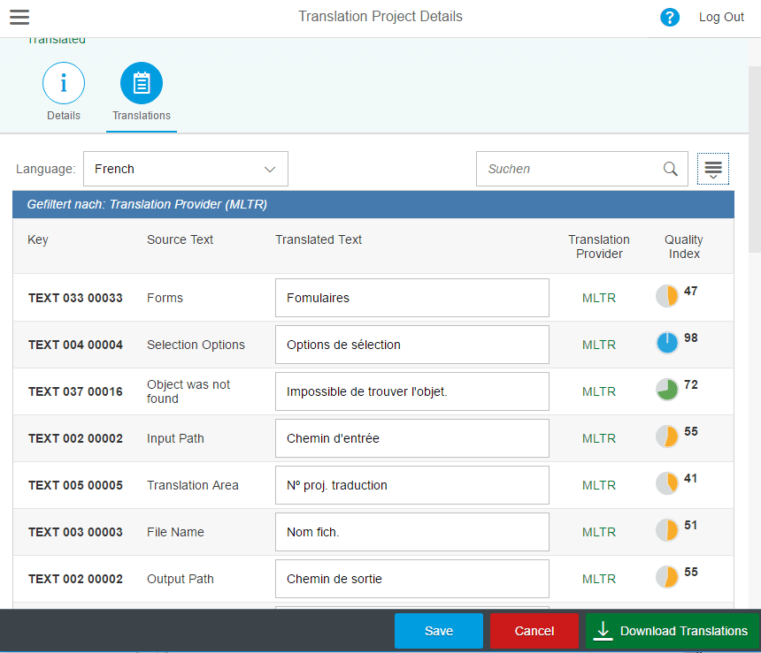
Task: Click inside the Suchen search field
Action: tap(566, 168)
